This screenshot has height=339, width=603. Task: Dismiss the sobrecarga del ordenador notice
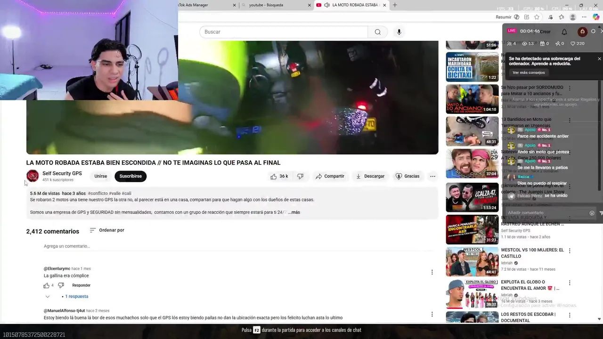coord(599,59)
